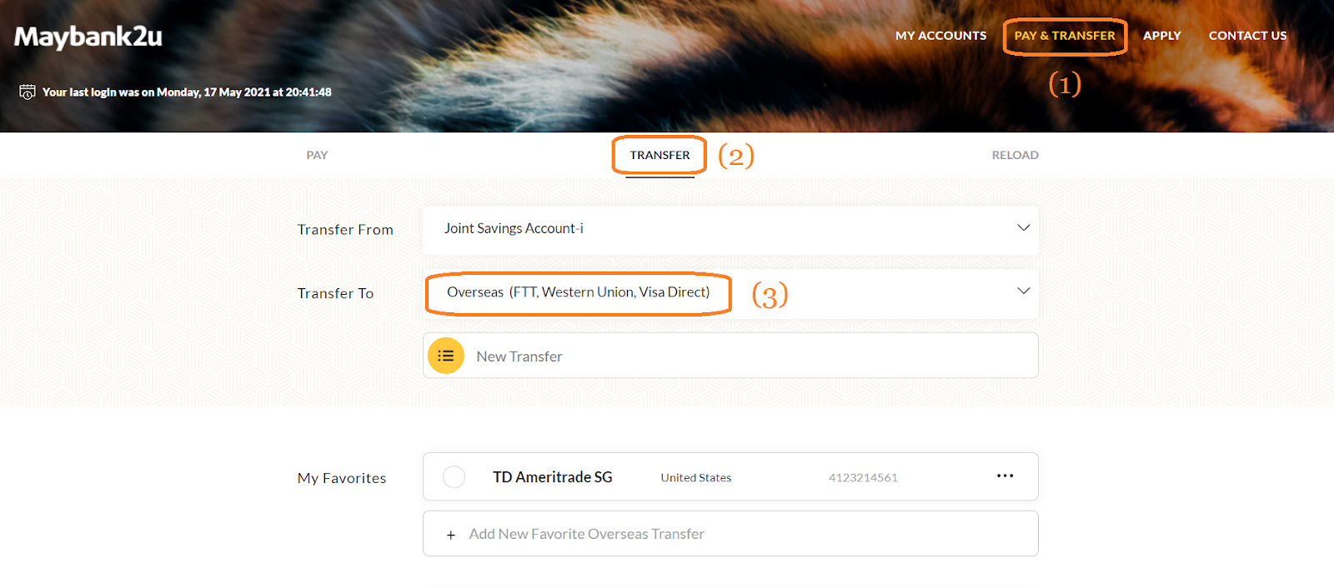Screen dimensions: 1334x588
Task: Open the APPLY menu
Action: click(1161, 36)
